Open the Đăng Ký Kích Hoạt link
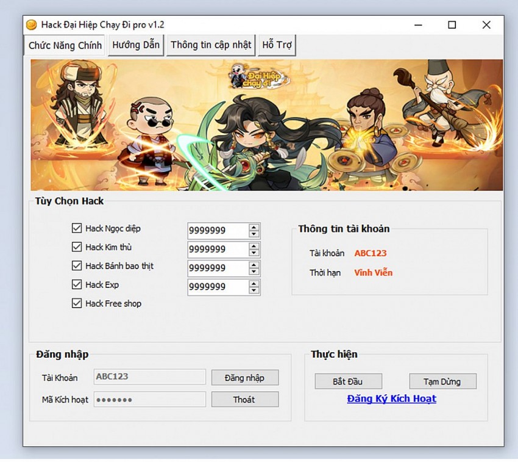This screenshot has height=462, width=518. pos(392,399)
